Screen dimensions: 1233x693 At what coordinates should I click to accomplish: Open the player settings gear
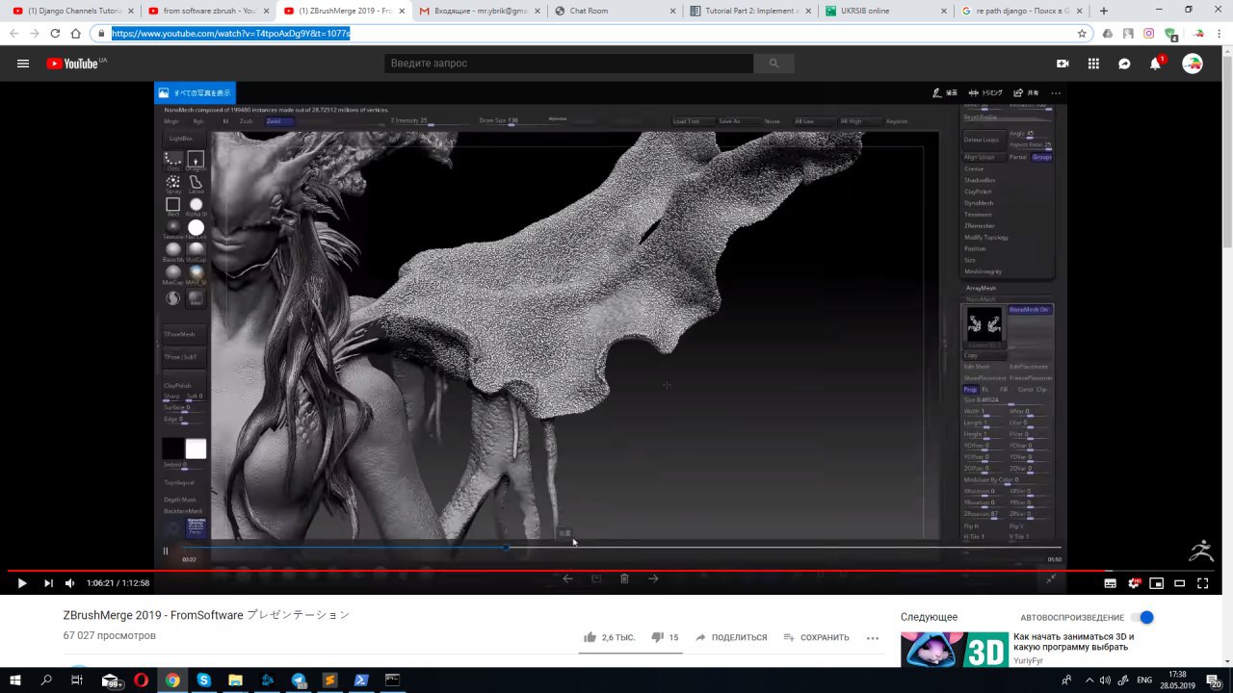(x=1133, y=582)
